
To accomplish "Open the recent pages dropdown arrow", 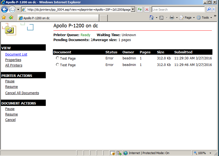I will click(x=18, y=10).
